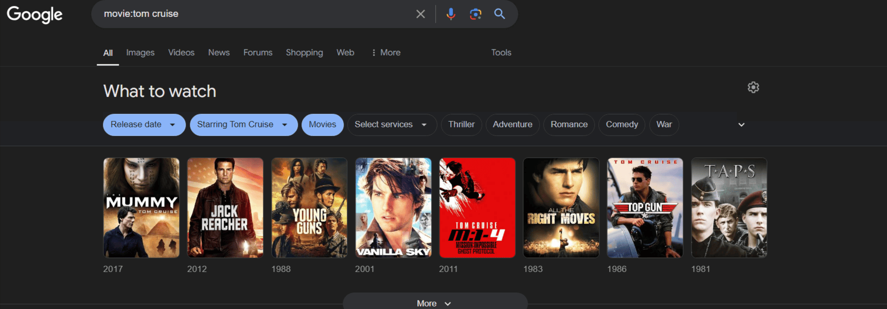Screen dimensions: 887x309
Task: Open the Release date dropdown
Action: 144,125
